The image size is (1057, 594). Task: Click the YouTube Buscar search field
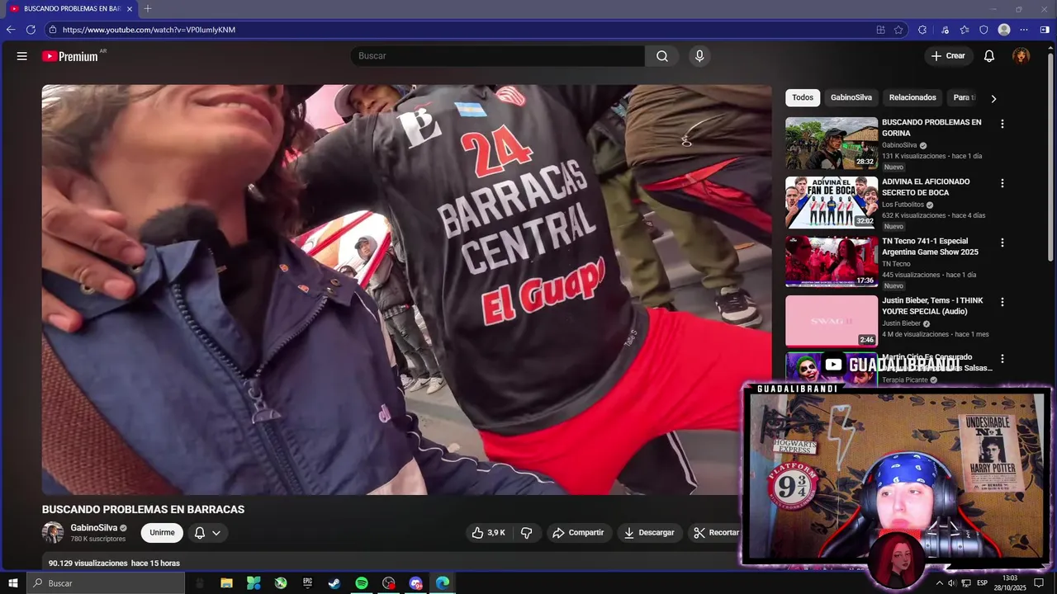click(x=498, y=56)
